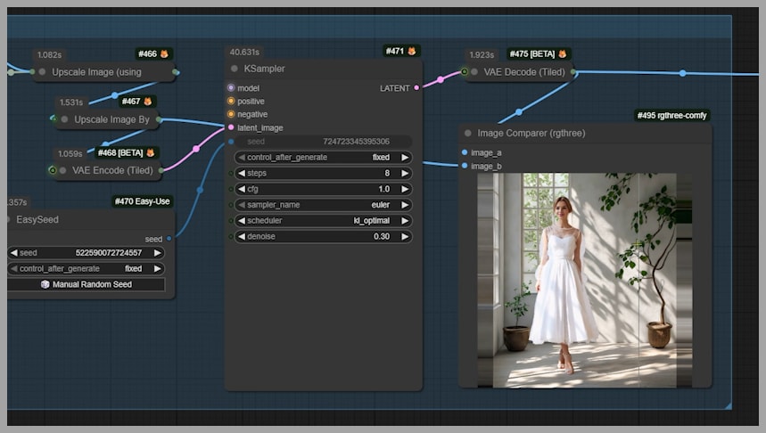766x433 pixels.
Task: Click the fox icon on badge #471
Action: click(x=412, y=52)
